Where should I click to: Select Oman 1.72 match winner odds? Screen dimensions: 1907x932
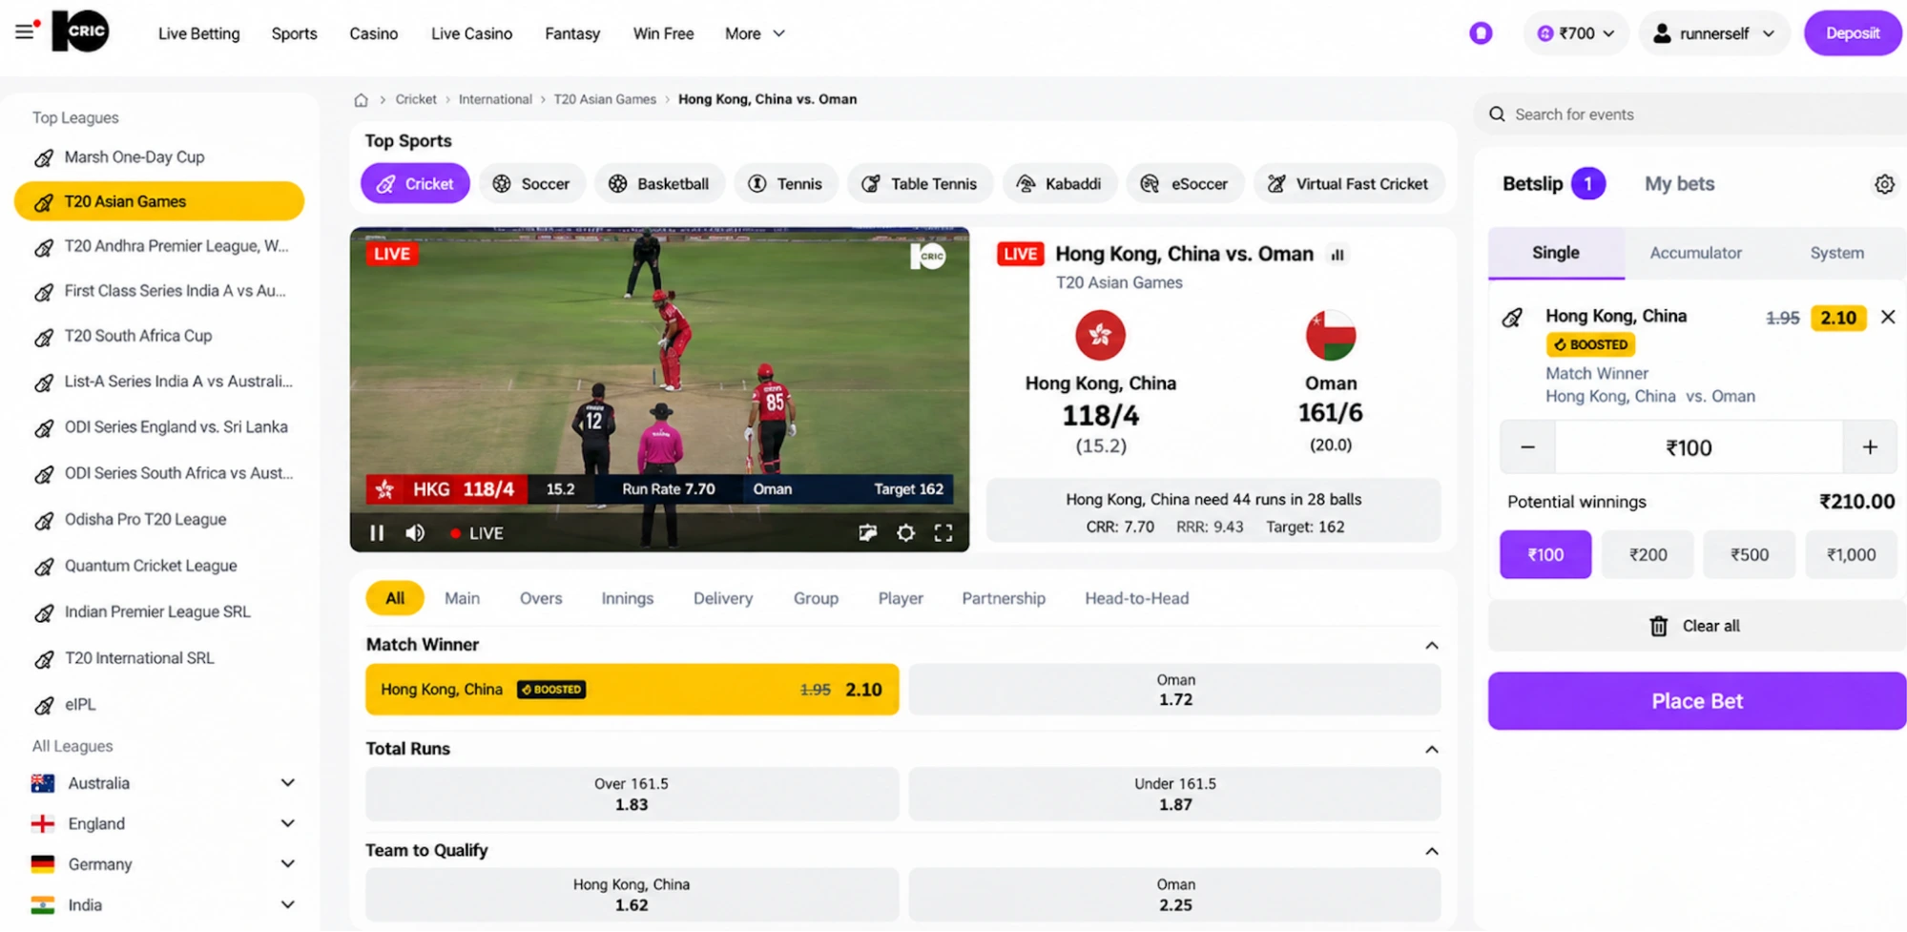pyautogui.click(x=1174, y=689)
